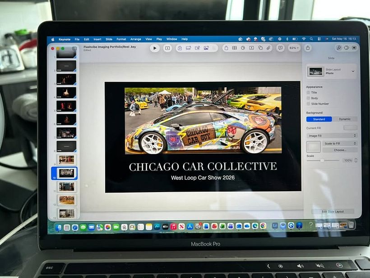Open the Format menu
The width and height of the screenshot is (370, 278).
click(x=121, y=39)
